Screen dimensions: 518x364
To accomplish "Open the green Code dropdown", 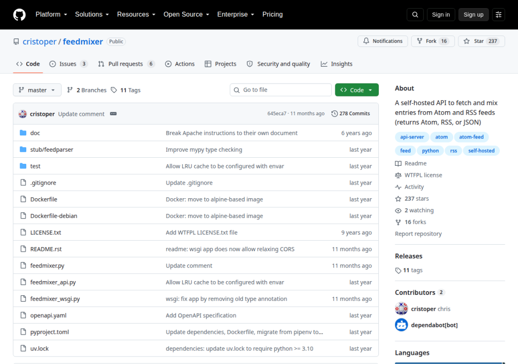I will point(357,90).
